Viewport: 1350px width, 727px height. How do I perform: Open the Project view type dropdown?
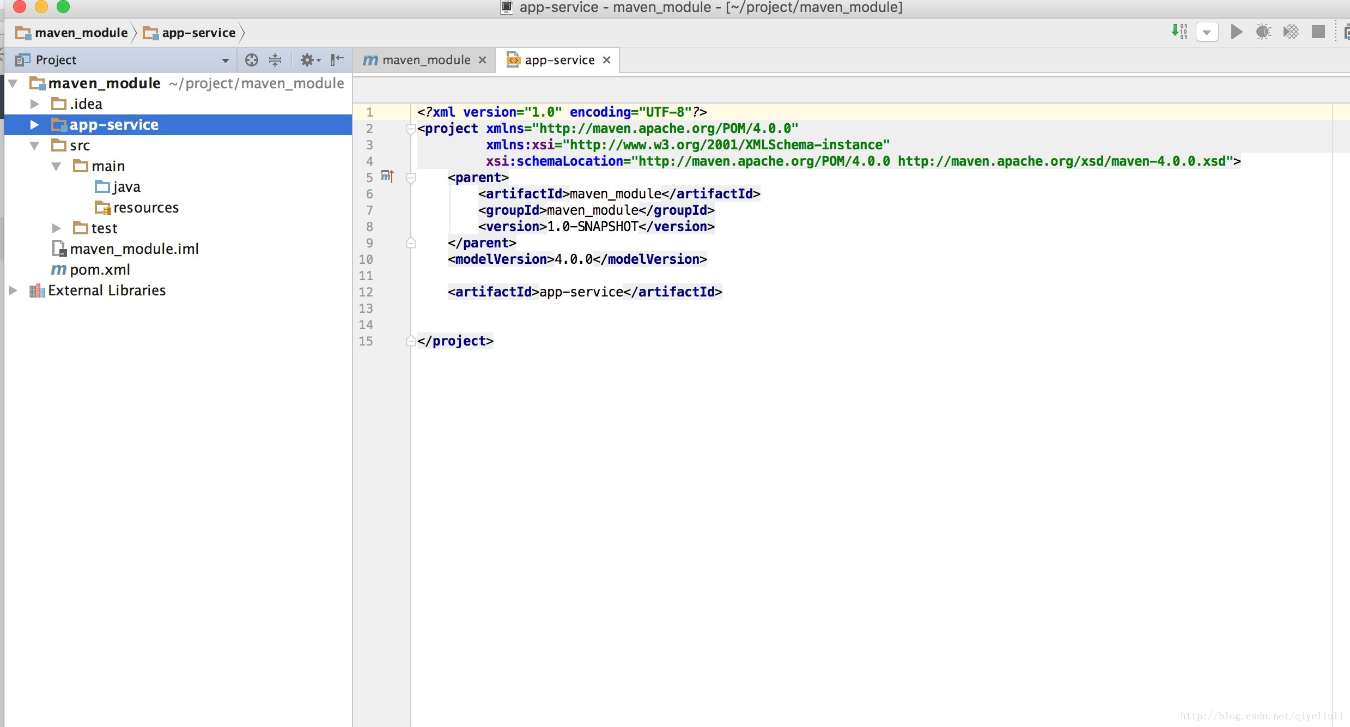[225, 60]
